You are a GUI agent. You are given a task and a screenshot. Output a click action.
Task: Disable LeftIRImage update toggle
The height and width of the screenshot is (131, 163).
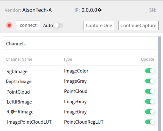pyautogui.click(x=150, y=102)
